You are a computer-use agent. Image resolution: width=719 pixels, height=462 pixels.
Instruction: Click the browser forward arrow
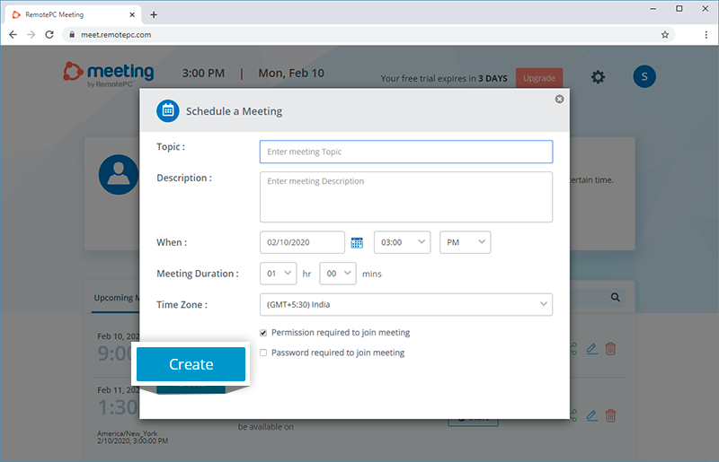coord(31,34)
